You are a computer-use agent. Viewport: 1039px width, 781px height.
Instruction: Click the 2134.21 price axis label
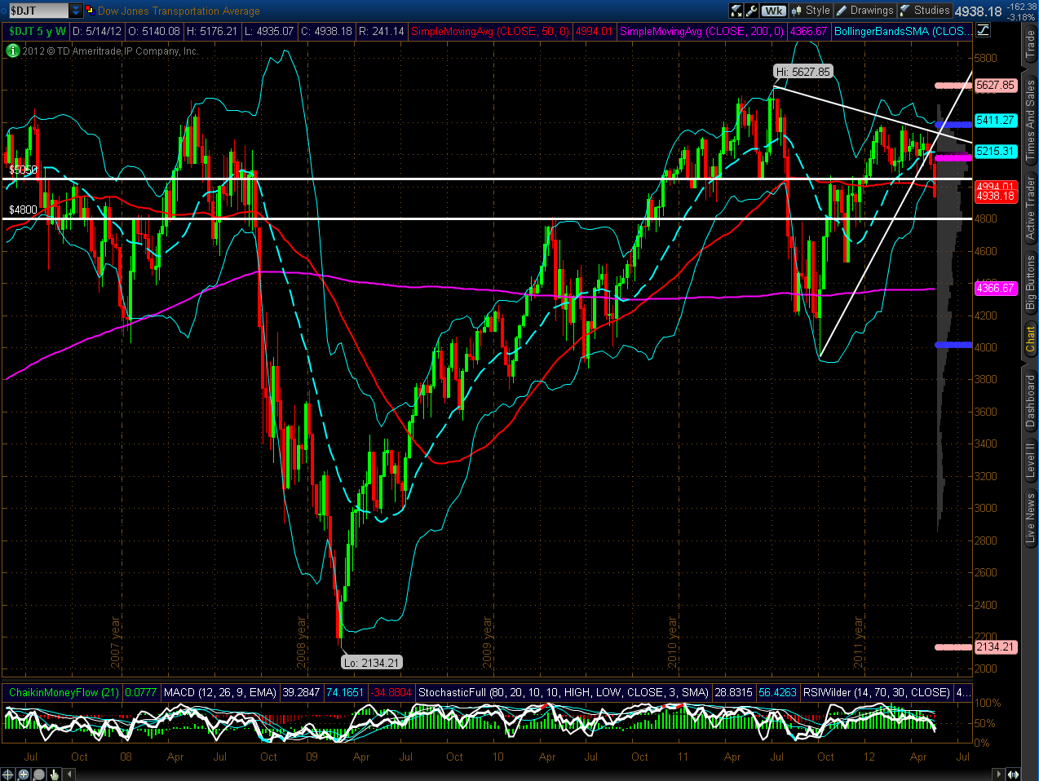pyautogui.click(x=995, y=646)
